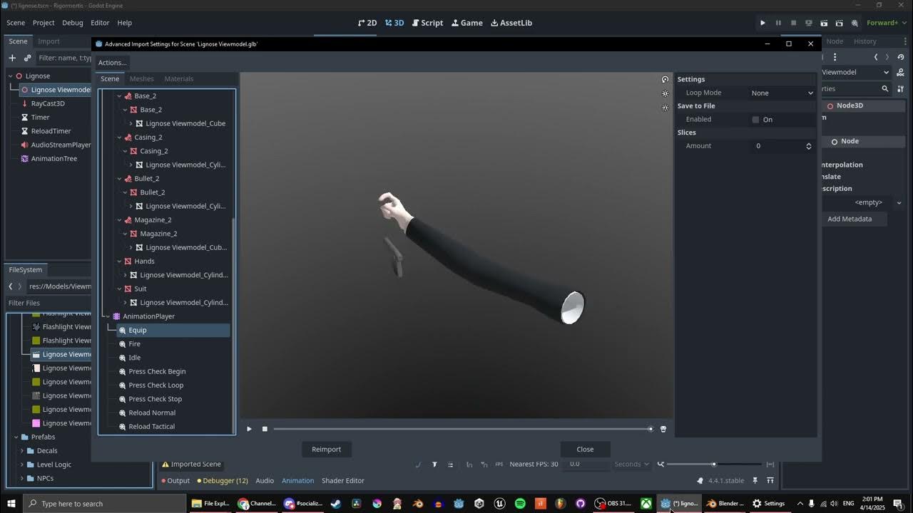Open the Inspector three-dot options menu
Viewport: 913px width, 513px height.
(835, 57)
